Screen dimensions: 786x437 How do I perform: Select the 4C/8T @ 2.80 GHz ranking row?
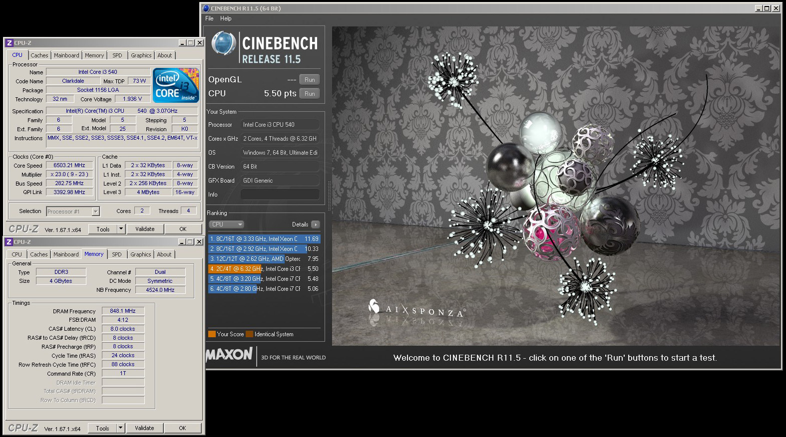264,289
